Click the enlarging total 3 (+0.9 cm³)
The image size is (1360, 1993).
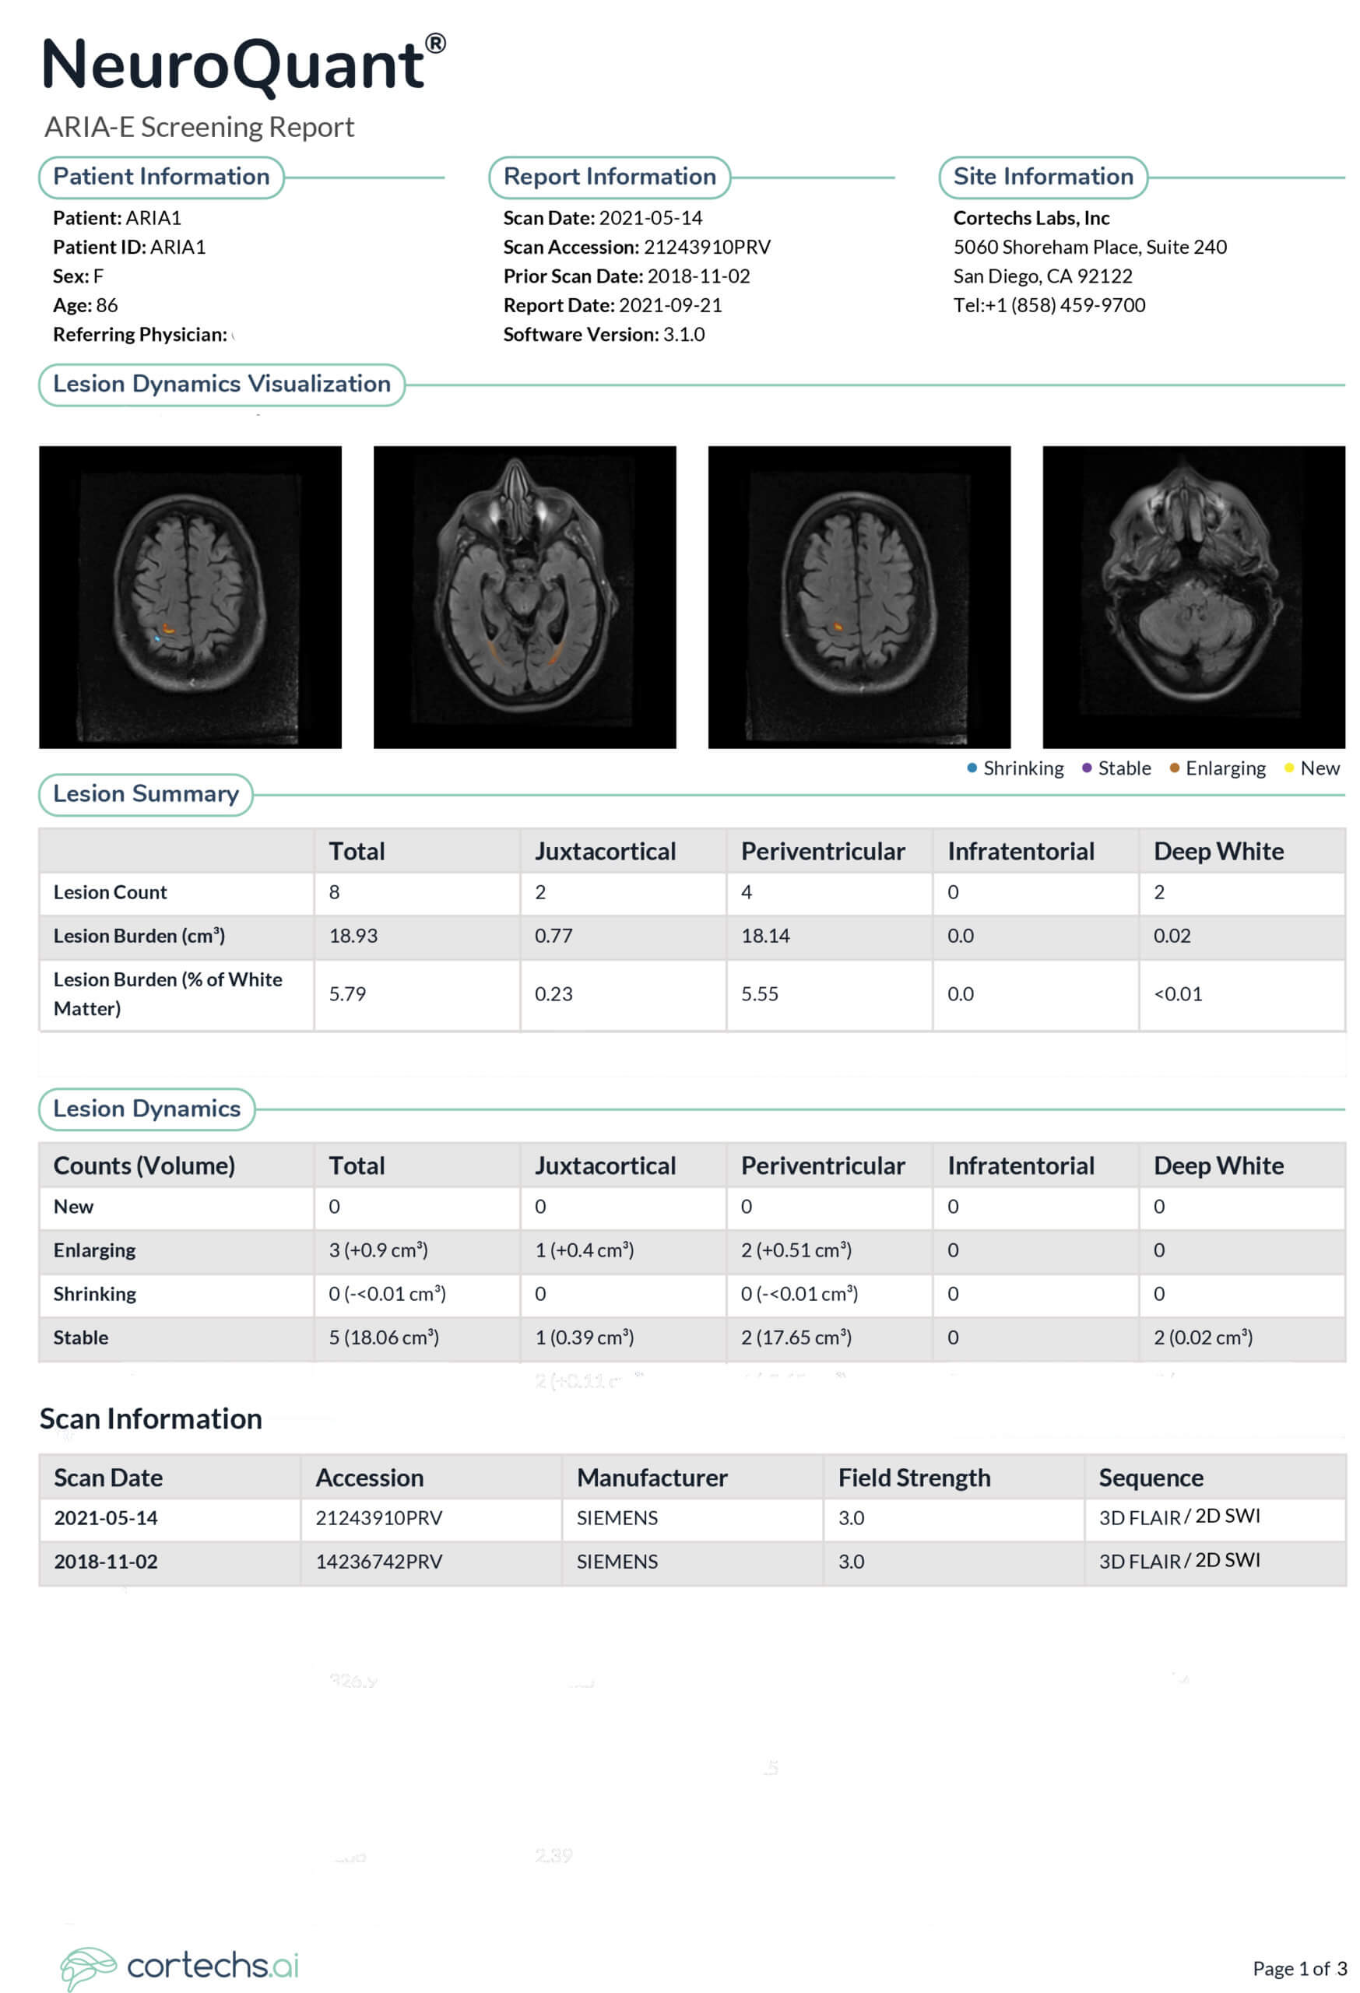[x=378, y=1251]
